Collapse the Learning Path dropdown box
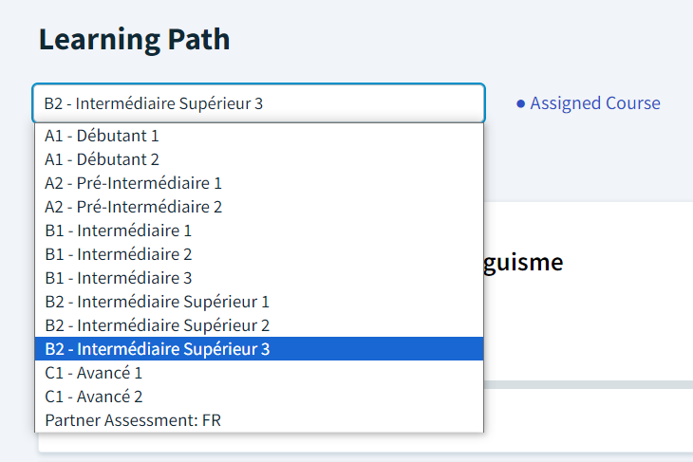The image size is (693, 462). [x=258, y=103]
